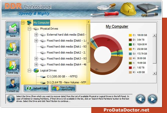Open the Load Log sidebar button

click(13, 48)
